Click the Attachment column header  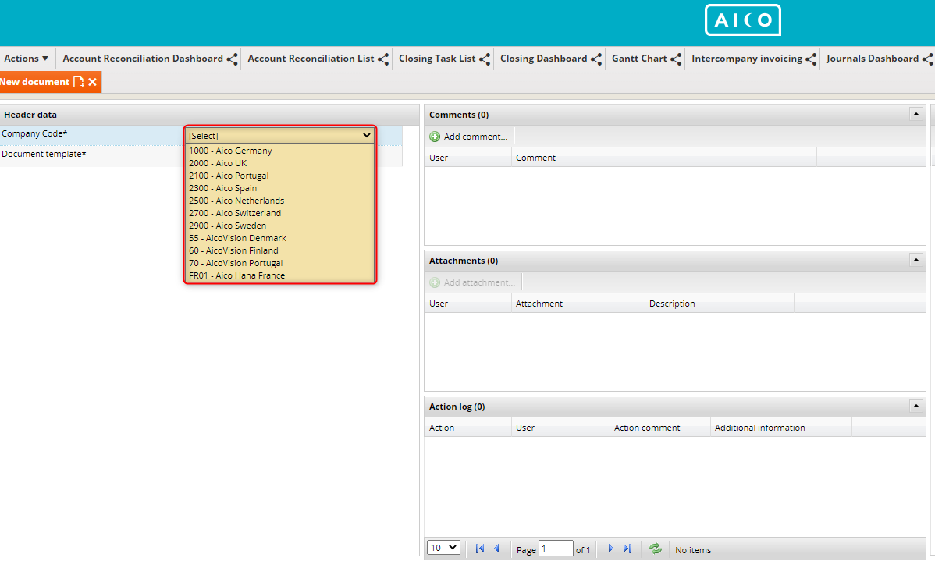point(578,304)
